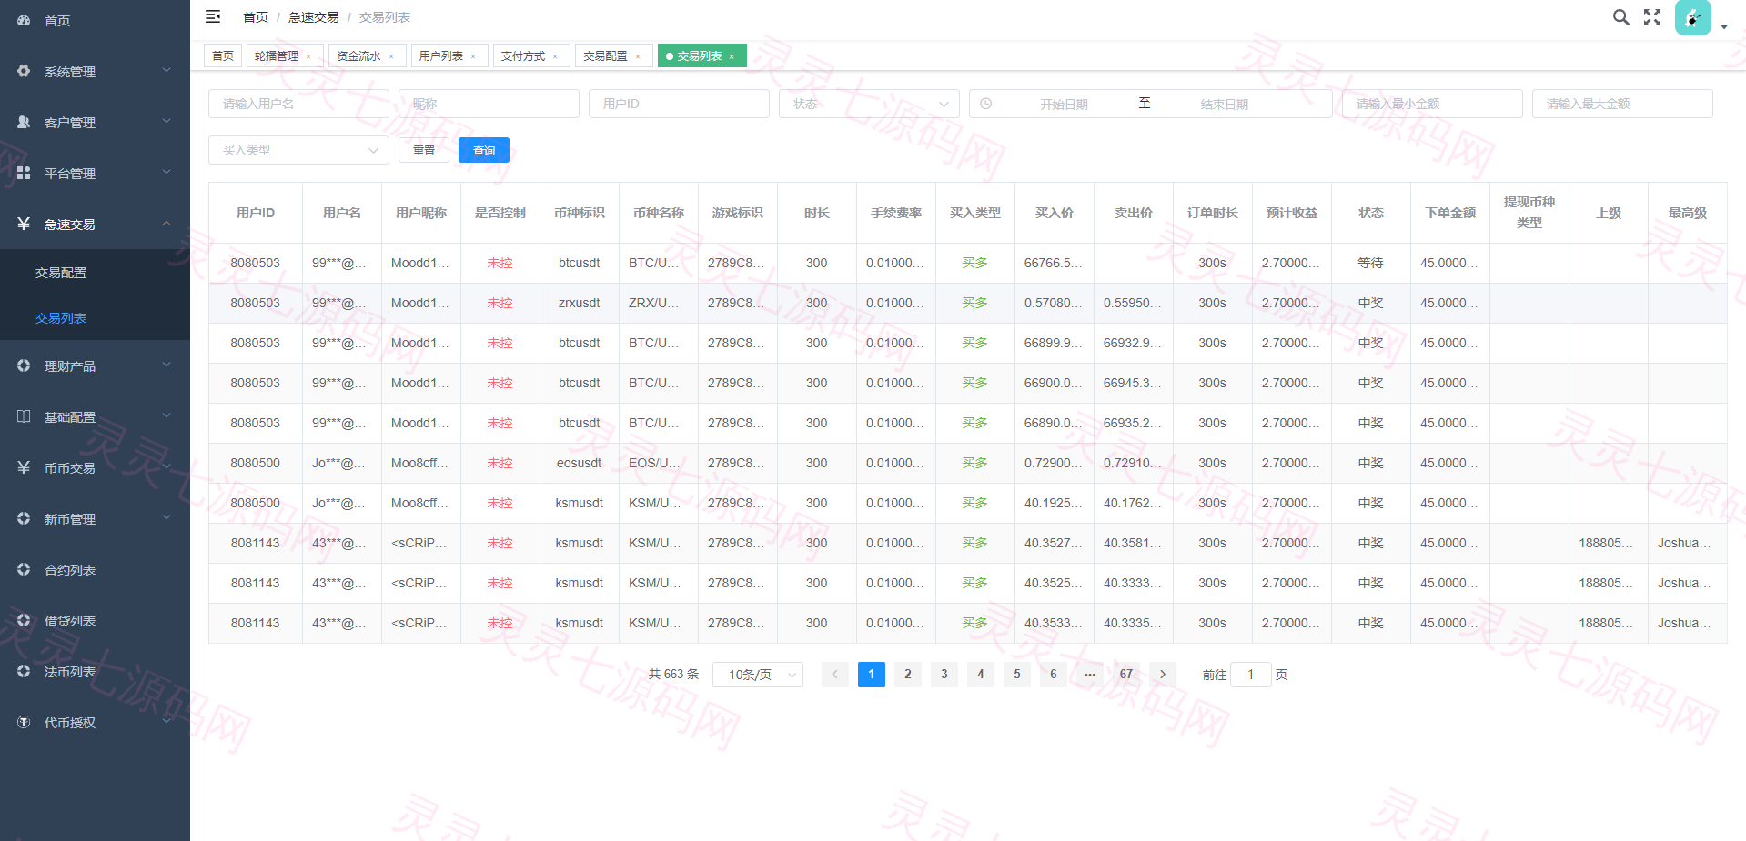Open the 状态 filter dropdown
Viewport: 1746px width, 841px height.
869,104
